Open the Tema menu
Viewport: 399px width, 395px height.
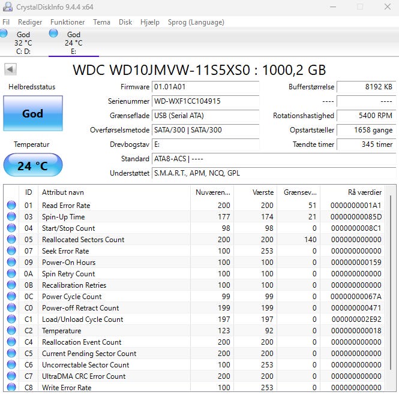point(101,22)
